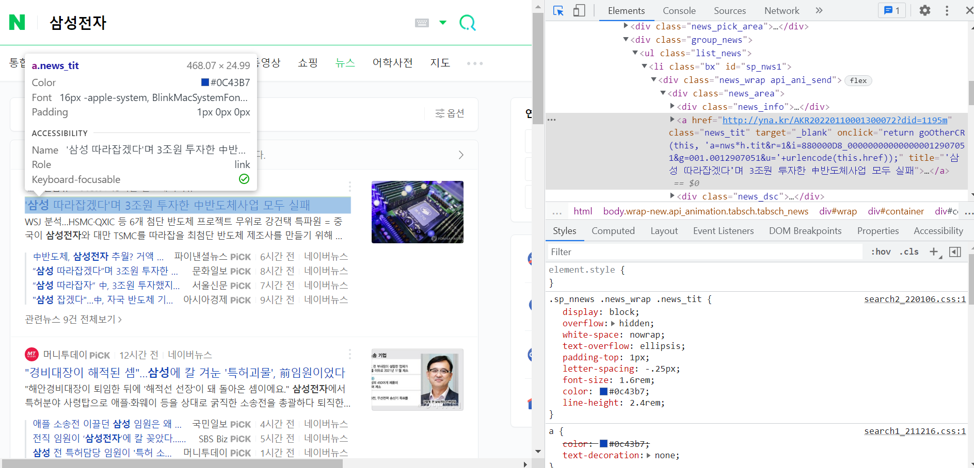Open more options dots on first article

(x=349, y=187)
